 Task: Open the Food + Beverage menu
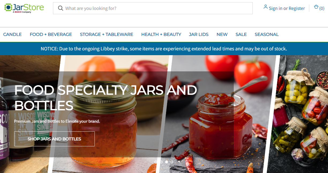tap(51, 35)
